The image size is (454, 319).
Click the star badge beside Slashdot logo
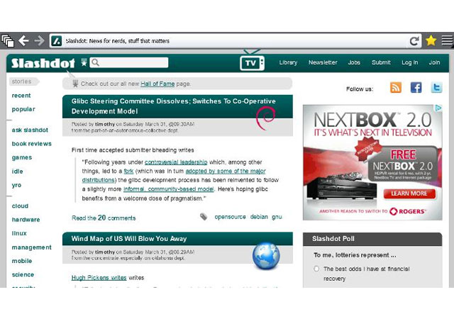click(84, 62)
